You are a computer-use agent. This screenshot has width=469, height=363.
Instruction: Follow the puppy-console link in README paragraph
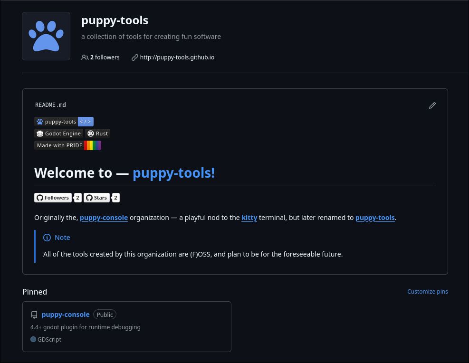pyautogui.click(x=104, y=218)
